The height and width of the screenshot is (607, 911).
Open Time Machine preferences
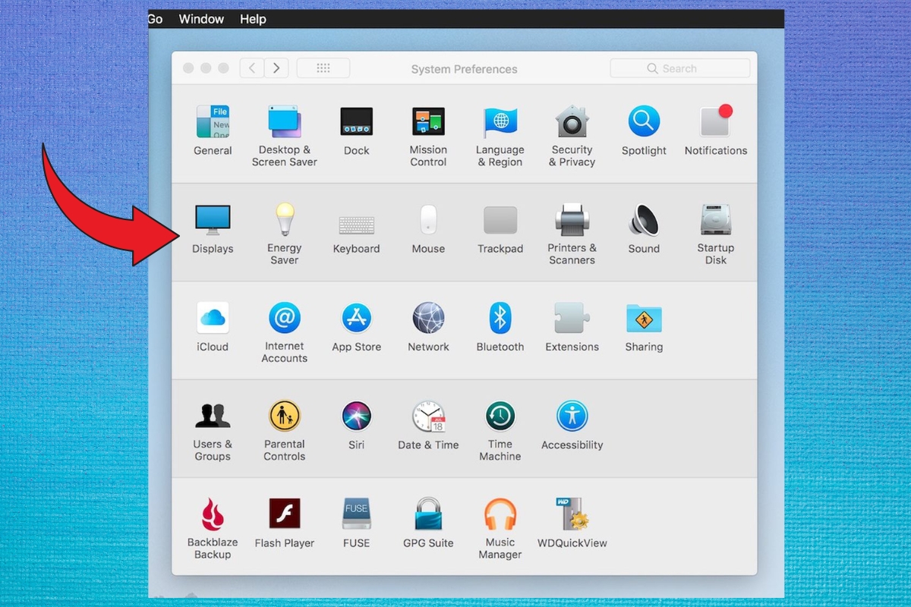(500, 430)
